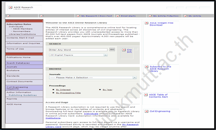Select Nonmembers under Individuals
Screen dimensions: 216x130
(22, 31)
